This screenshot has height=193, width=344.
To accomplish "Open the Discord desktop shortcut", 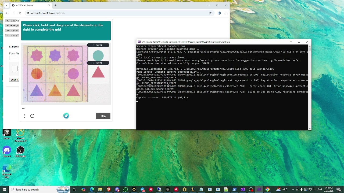I will tap(7, 151).
